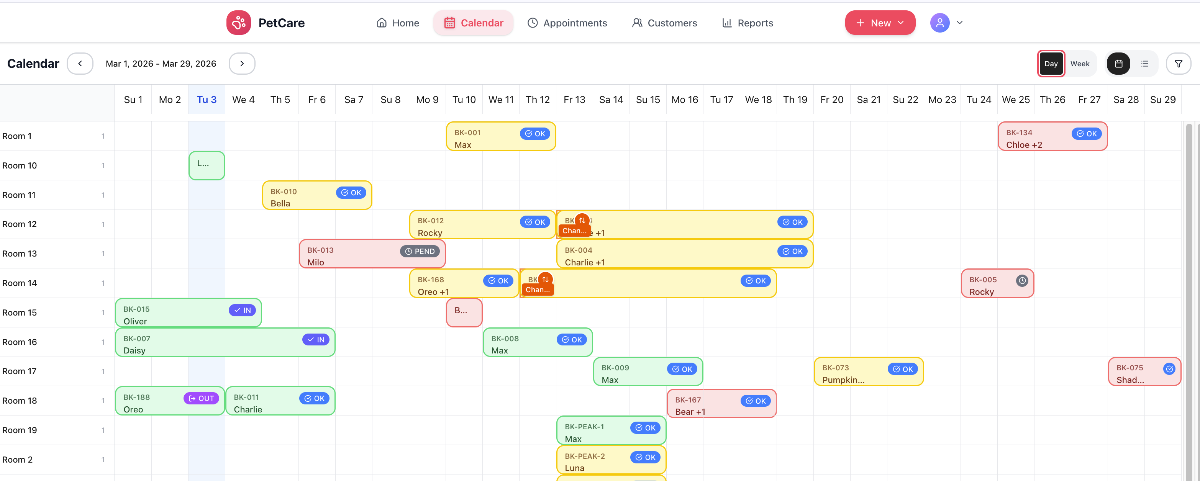Click the change indicator on booking BK-168

(x=544, y=280)
